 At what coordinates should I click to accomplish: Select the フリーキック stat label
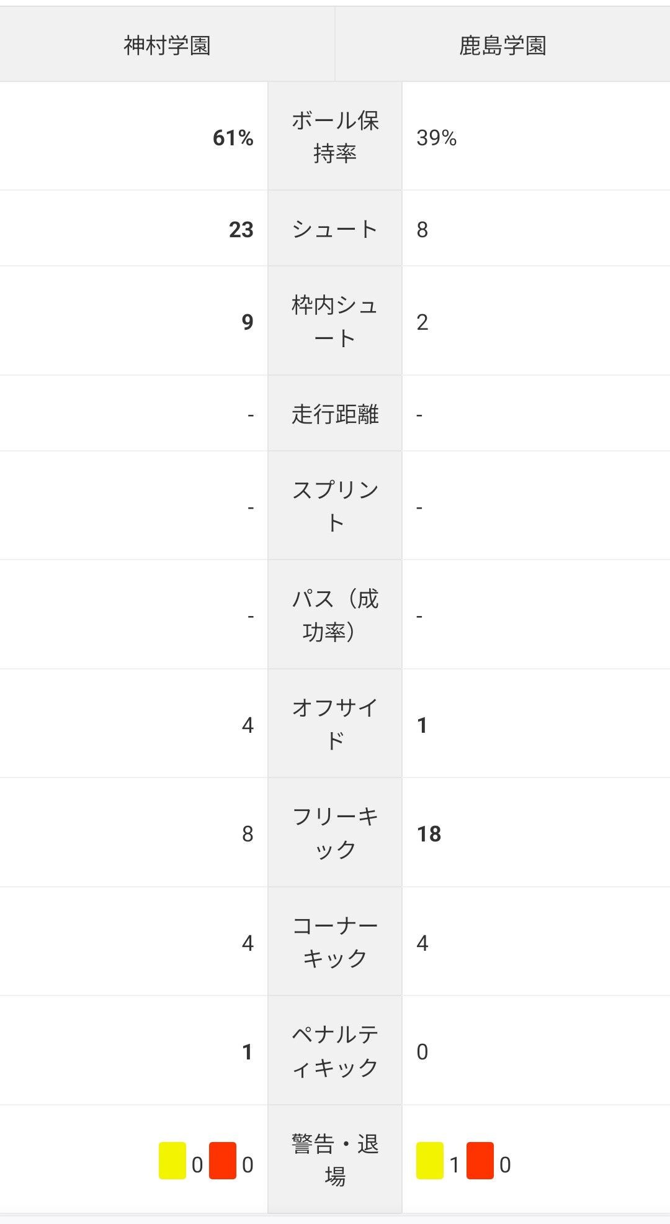pyautogui.click(x=335, y=833)
